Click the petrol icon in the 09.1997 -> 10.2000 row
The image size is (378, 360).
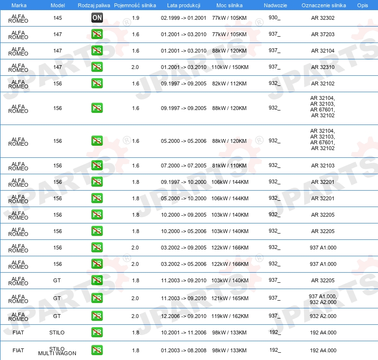pos(97,181)
